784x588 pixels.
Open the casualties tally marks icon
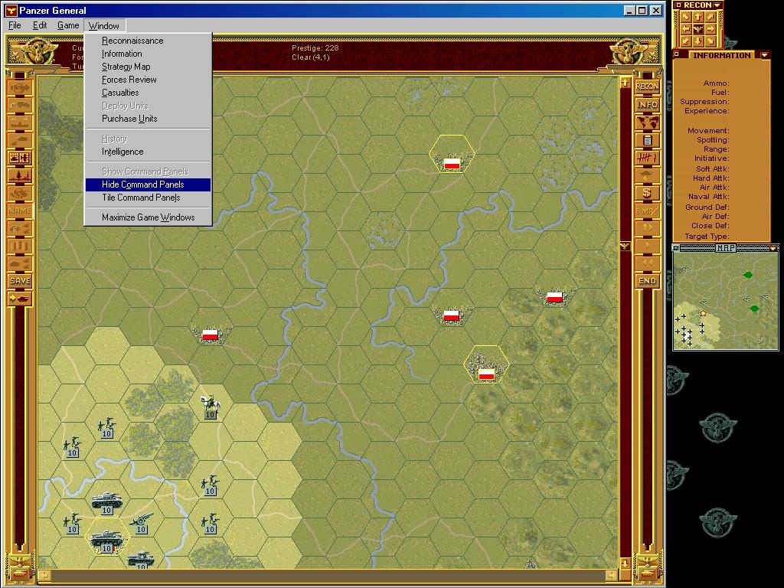(647, 158)
